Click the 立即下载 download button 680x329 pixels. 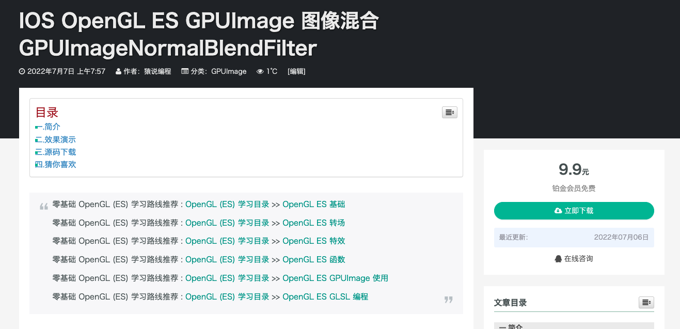pyautogui.click(x=574, y=211)
